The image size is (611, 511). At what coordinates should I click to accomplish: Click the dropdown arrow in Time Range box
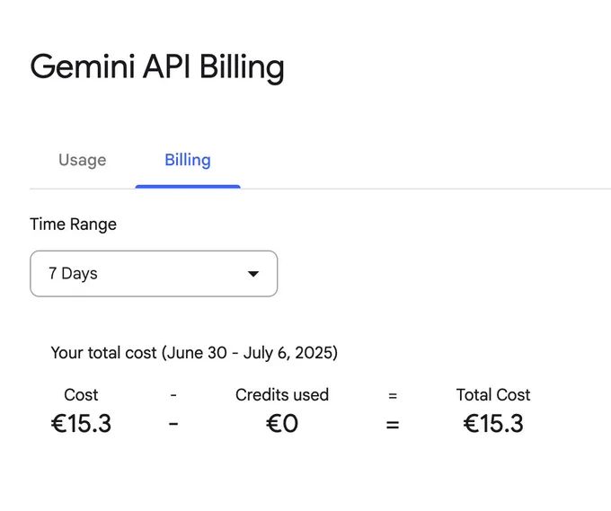coord(253,274)
